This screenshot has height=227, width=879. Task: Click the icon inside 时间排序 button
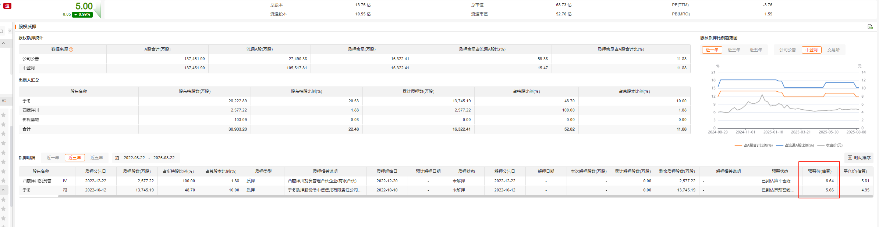[x=850, y=158]
